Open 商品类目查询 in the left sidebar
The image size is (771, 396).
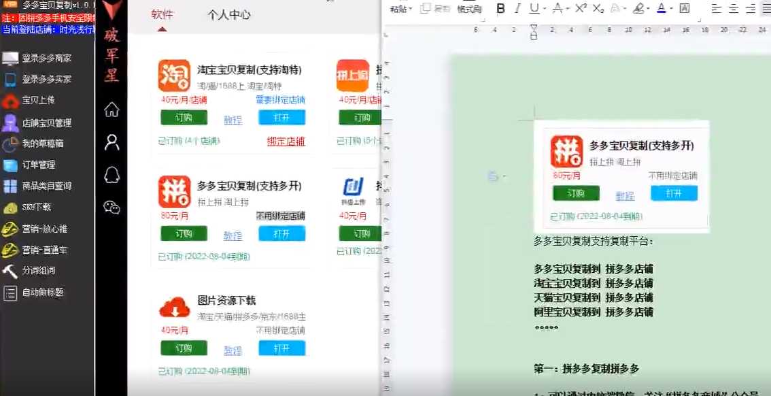37,186
